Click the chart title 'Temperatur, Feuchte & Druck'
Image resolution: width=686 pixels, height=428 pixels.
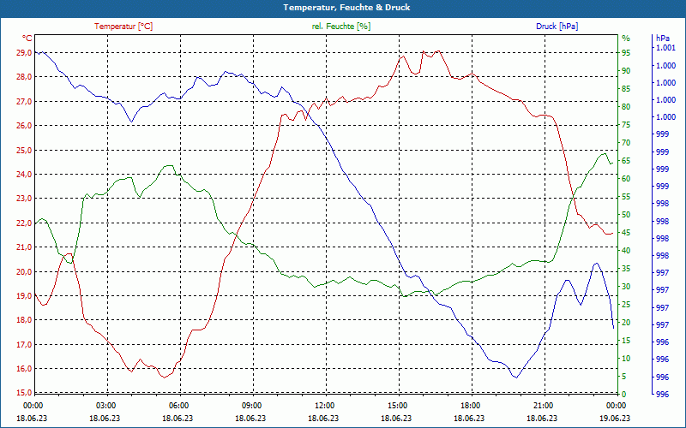[346, 8]
